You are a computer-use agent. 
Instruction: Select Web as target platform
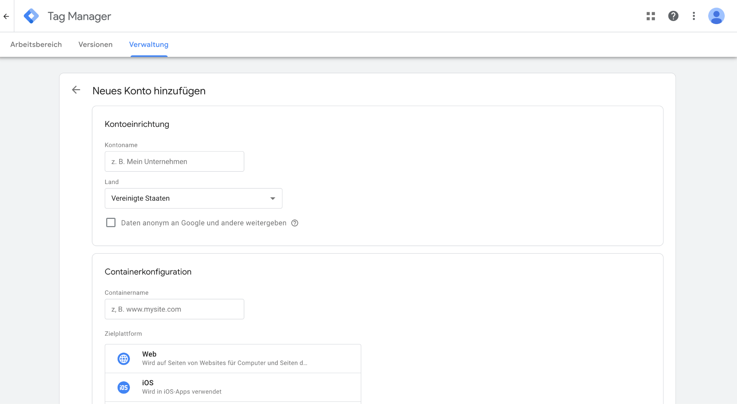point(233,359)
